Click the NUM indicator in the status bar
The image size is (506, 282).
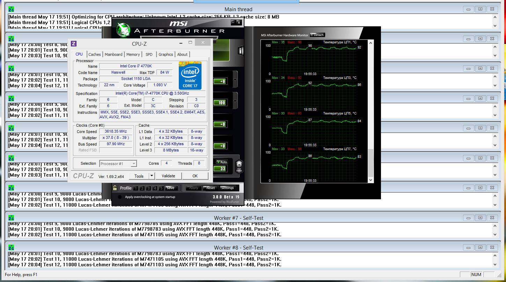pos(476,275)
